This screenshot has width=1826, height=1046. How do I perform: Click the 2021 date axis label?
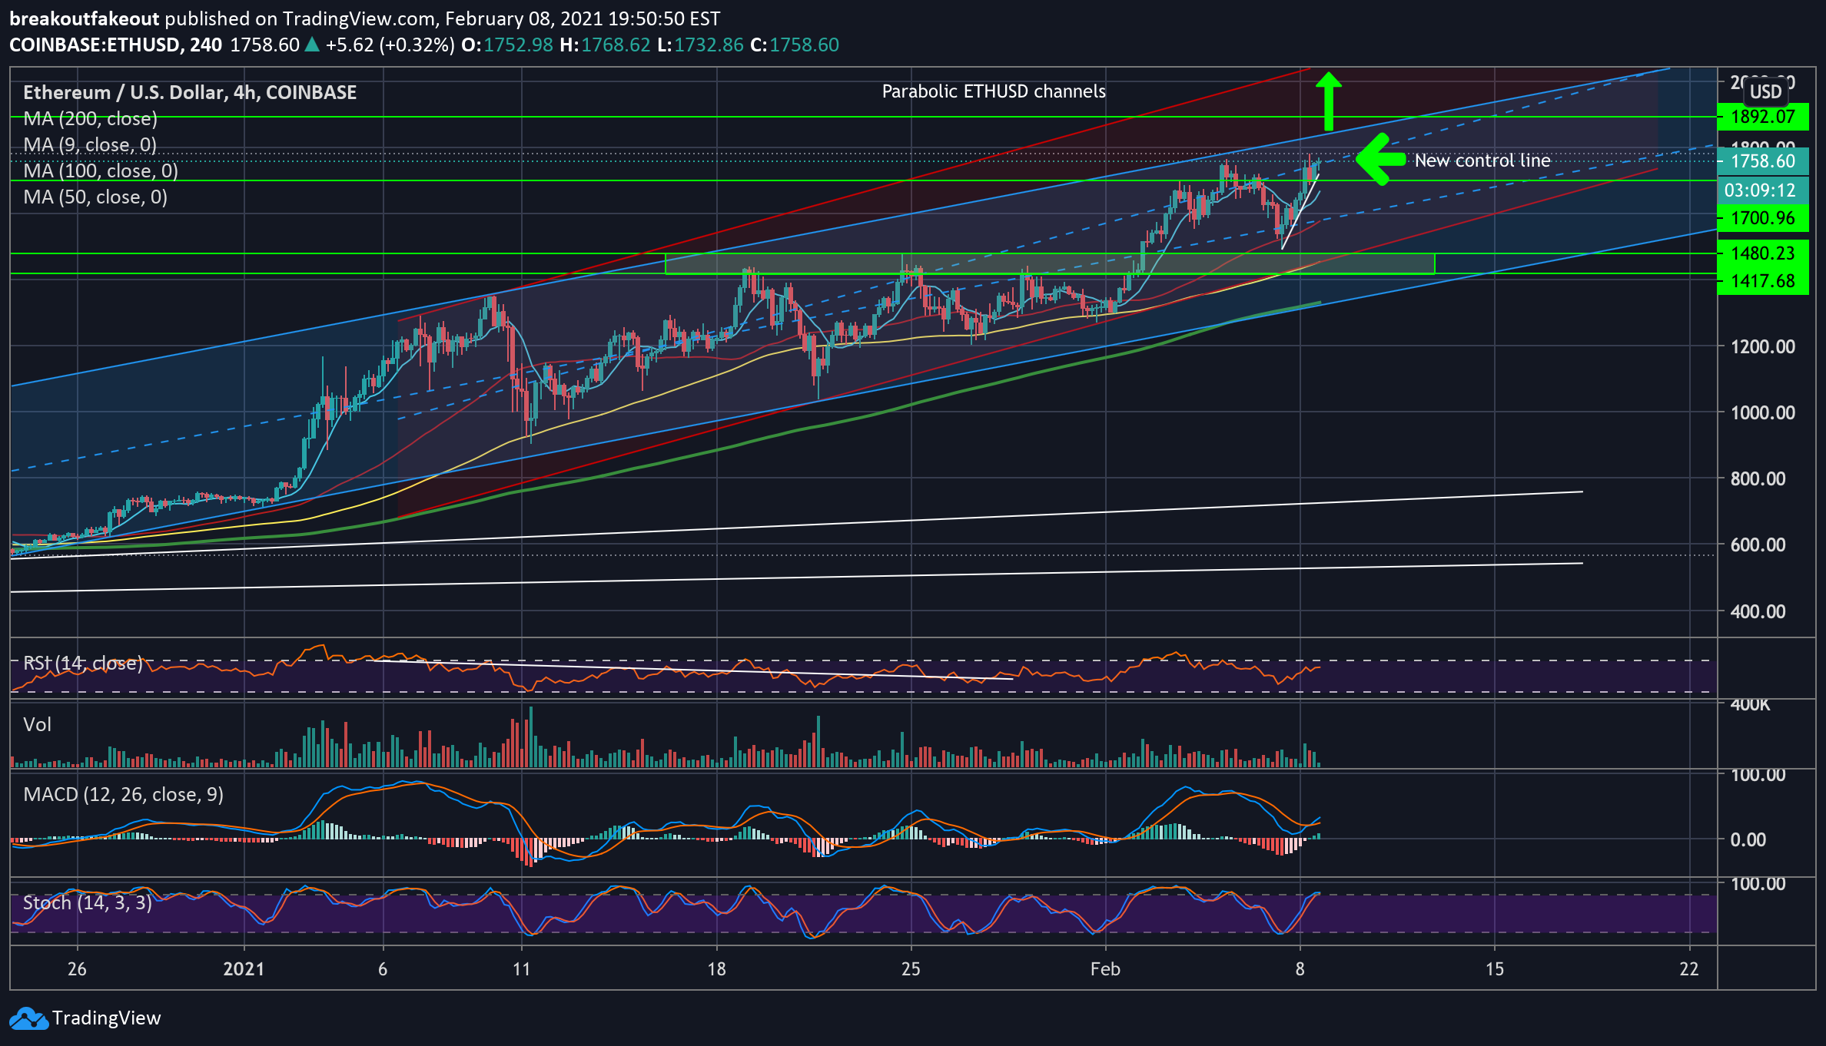(244, 969)
